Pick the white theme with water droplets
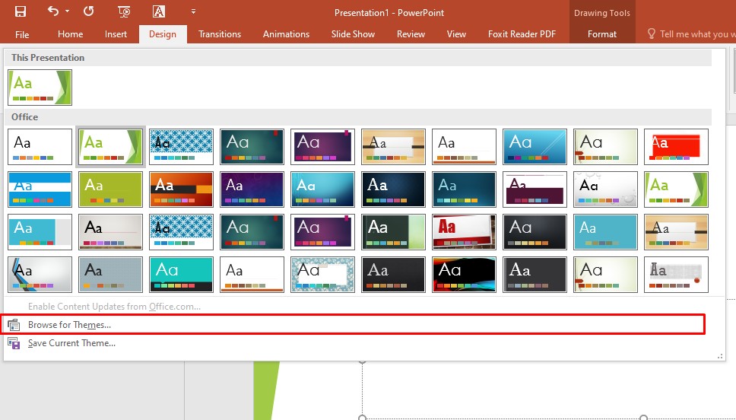 605,189
